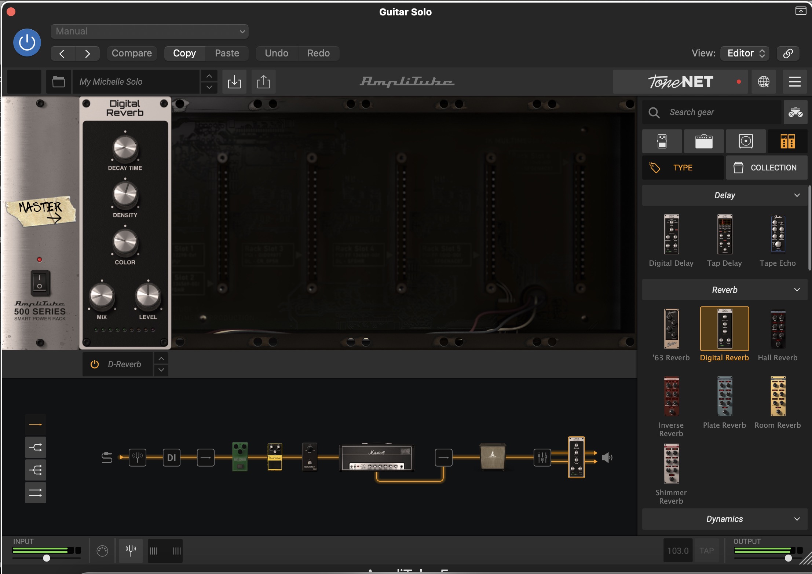The height and width of the screenshot is (574, 812).
Task: Select the amplifier gear category tab
Action: (x=704, y=141)
